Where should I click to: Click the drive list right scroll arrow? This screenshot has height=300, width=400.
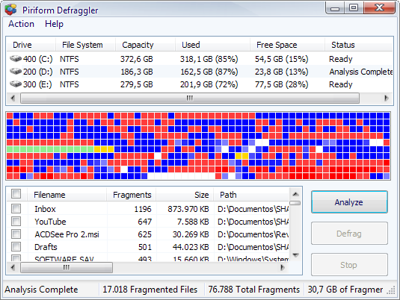pyautogui.click(x=387, y=98)
